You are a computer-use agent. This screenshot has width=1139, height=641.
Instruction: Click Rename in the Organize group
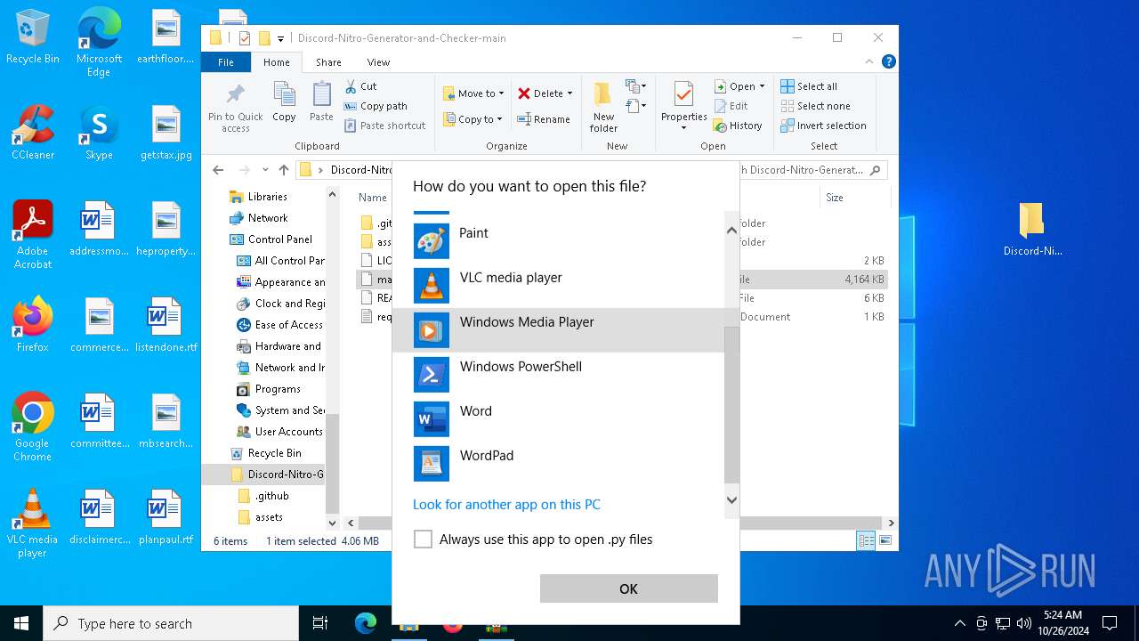coord(544,119)
